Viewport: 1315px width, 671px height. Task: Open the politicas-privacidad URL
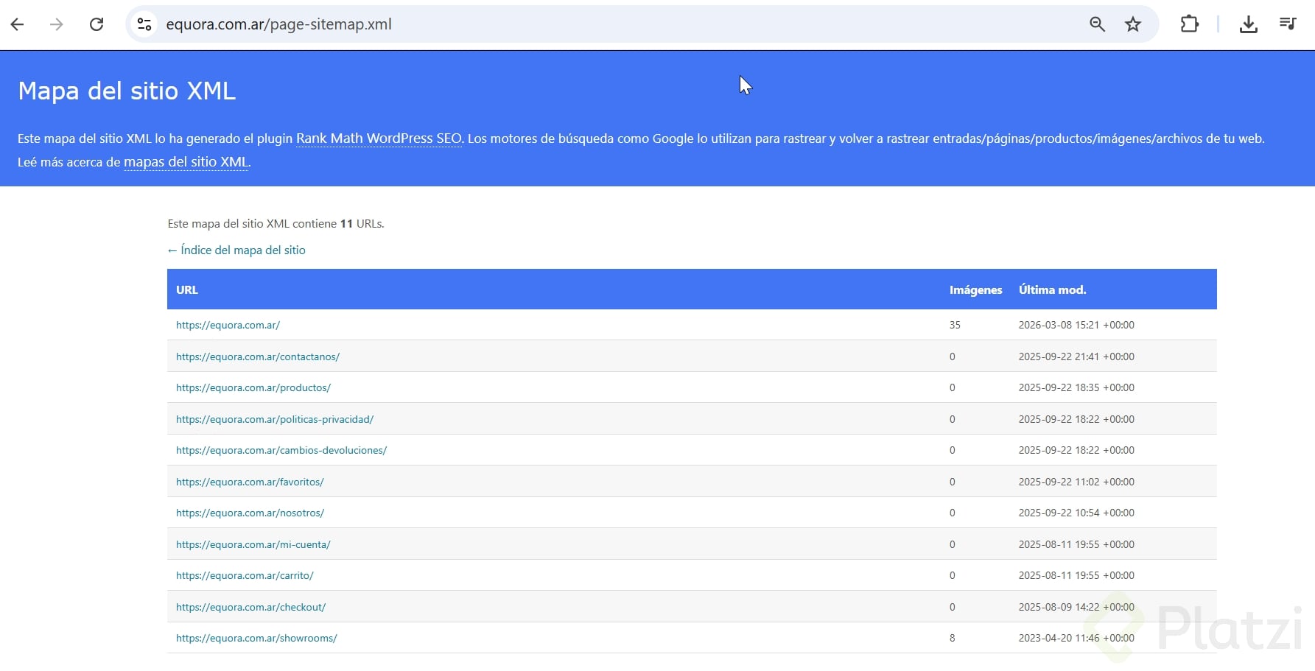(275, 419)
